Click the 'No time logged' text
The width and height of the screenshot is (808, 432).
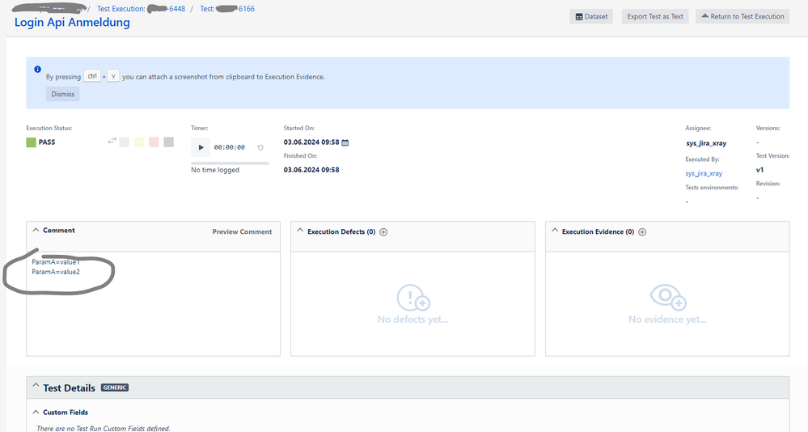click(x=215, y=170)
